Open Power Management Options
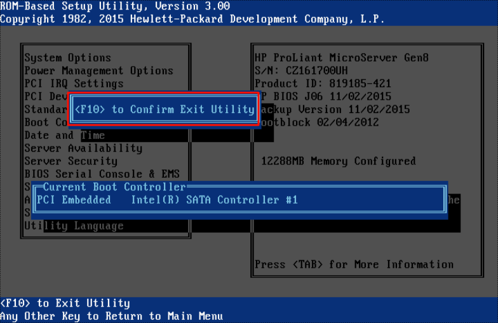Viewport: 498px width, 323px height. pyautogui.click(x=99, y=71)
